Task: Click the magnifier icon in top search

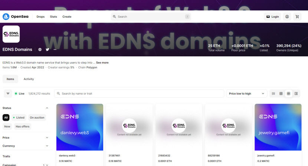Action: click(x=114, y=17)
